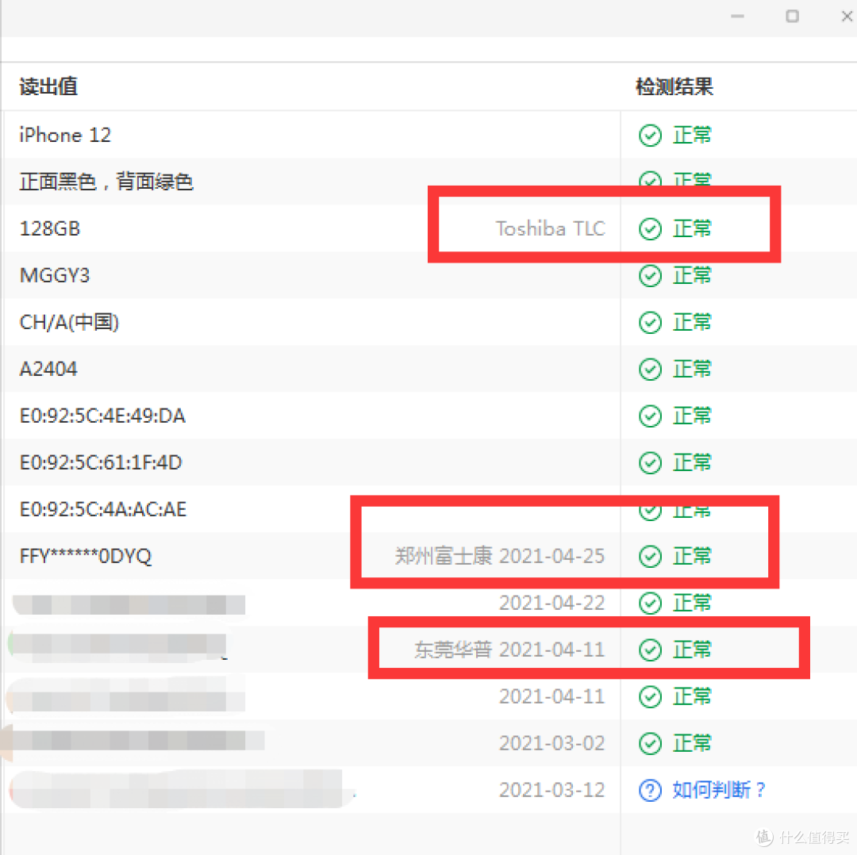Click the 检测结果 column header
The width and height of the screenshot is (857, 855).
674,86
